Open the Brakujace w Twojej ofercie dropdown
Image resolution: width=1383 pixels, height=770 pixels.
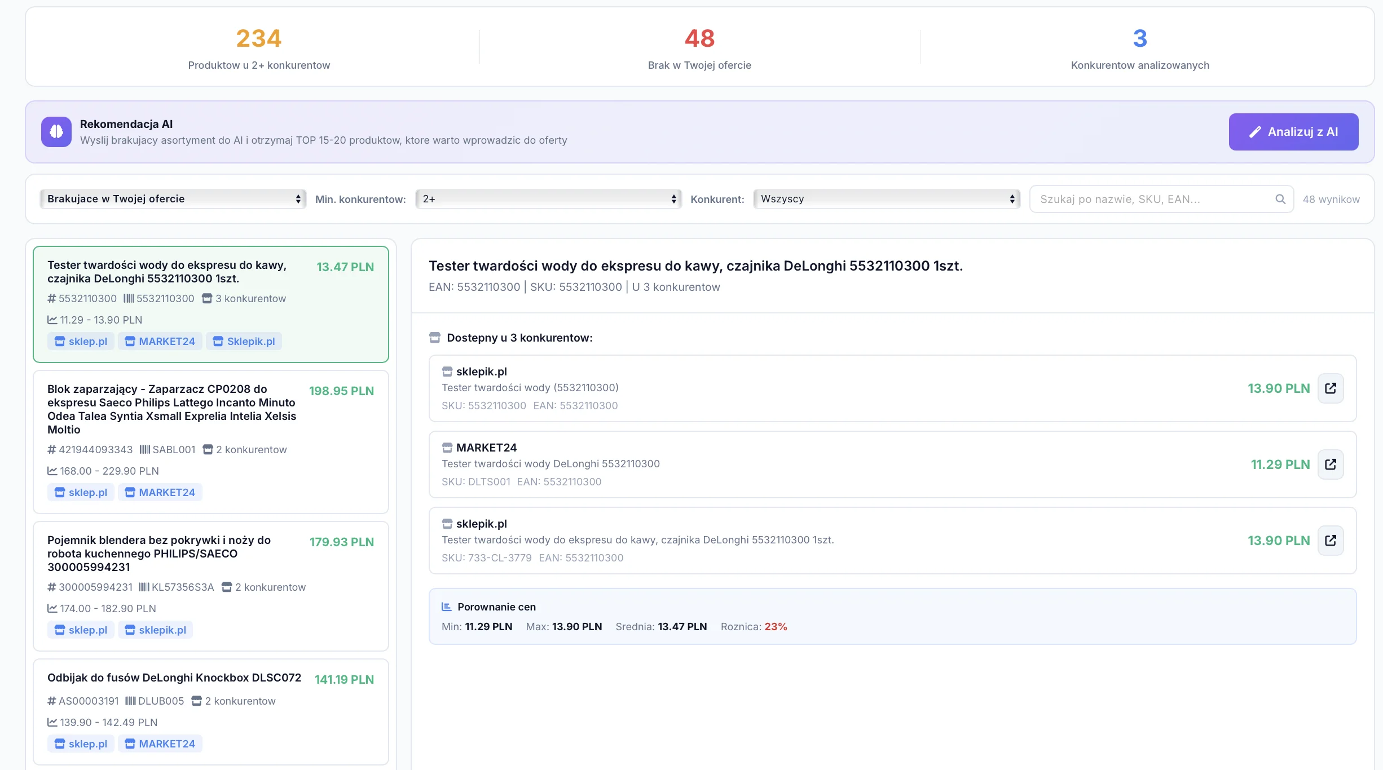click(x=173, y=199)
